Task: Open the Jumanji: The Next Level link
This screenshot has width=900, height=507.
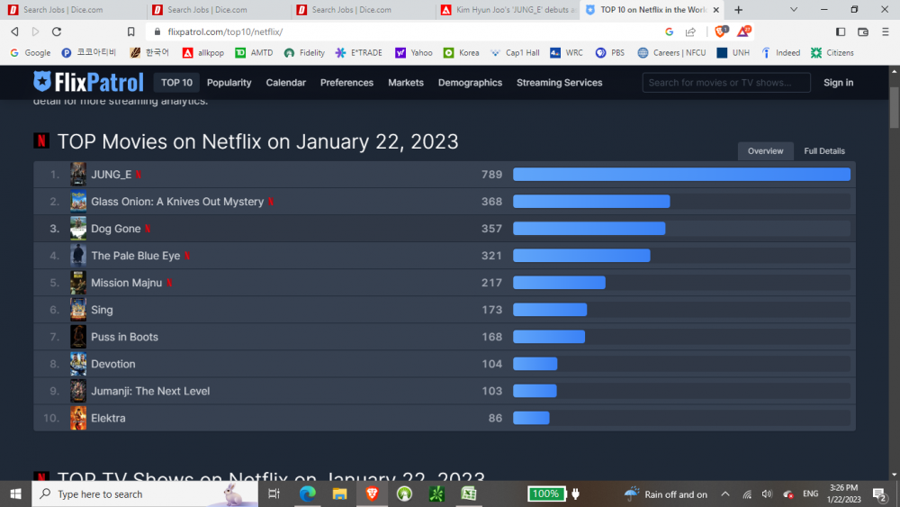Action: (150, 391)
